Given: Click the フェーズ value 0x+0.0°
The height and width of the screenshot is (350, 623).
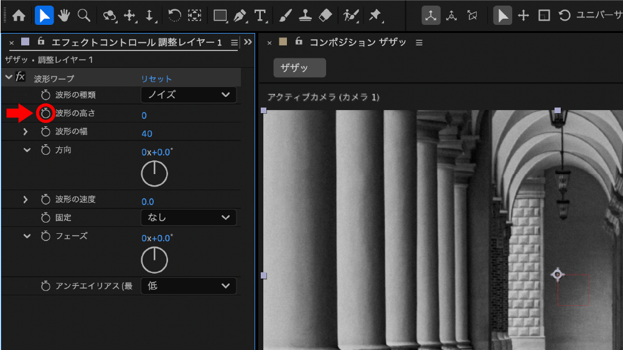Looking at the screenshot, I should click(x=157, y=238).
